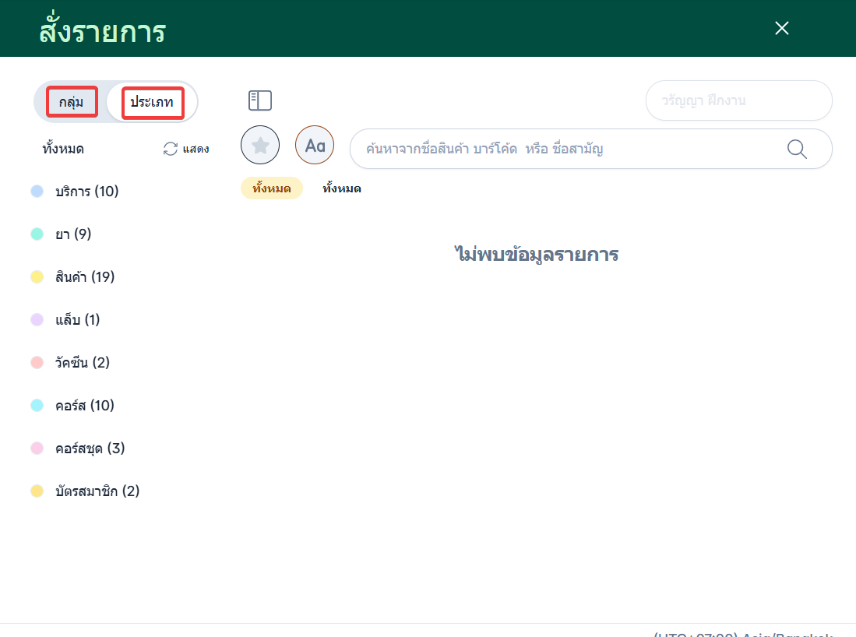856x637 pixels.
Task: Close the สั่งรายการ dialog
Action: [x=782, y=28]
